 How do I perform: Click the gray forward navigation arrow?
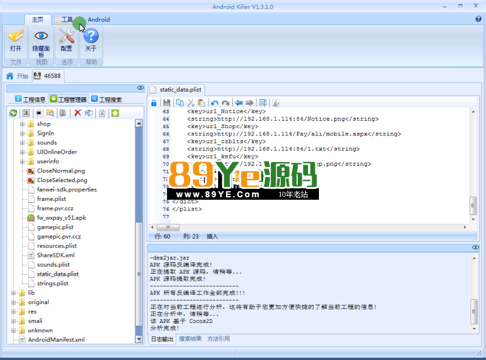click(250, 103)
